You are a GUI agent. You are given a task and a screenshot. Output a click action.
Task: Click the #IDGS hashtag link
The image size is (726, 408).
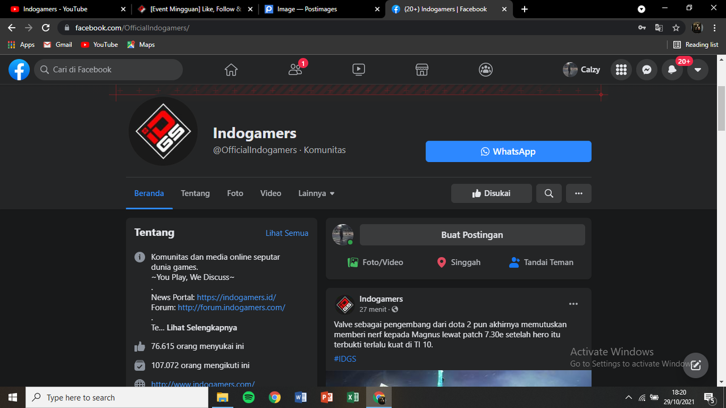(x=345, y=358)
